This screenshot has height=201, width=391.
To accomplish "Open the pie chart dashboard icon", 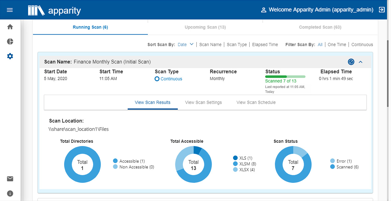I will [10, 42].
